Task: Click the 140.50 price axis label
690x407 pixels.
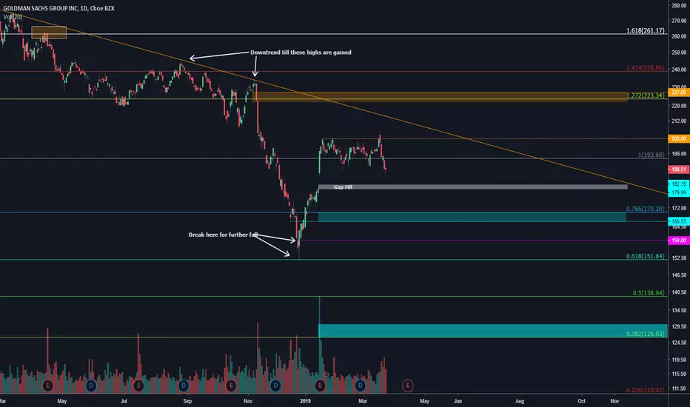Action: [679, 292]
